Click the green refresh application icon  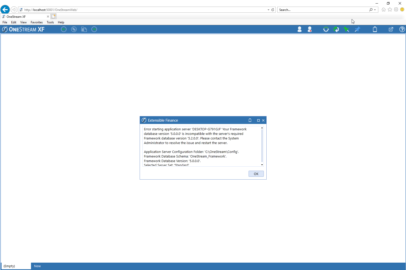pyautogui.click(x=336, y=29)
